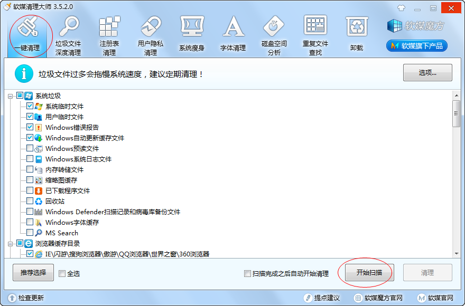This screenshot has width=465, height=306.
Task: Click the Windows预读文件 icon
Action: [x=39, y=149]
